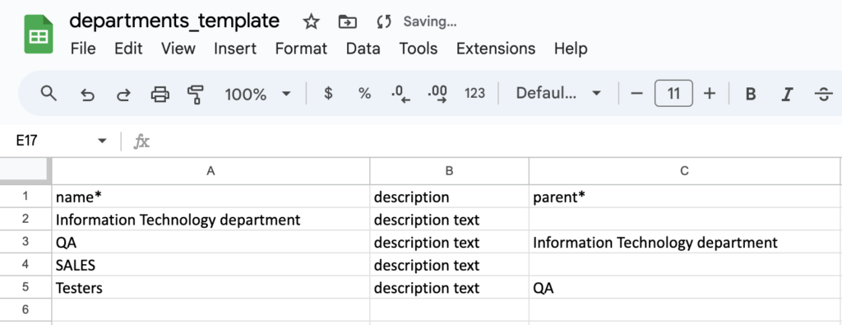
Task: Open the Google Sheets home icon
Action: click(39, 35)
